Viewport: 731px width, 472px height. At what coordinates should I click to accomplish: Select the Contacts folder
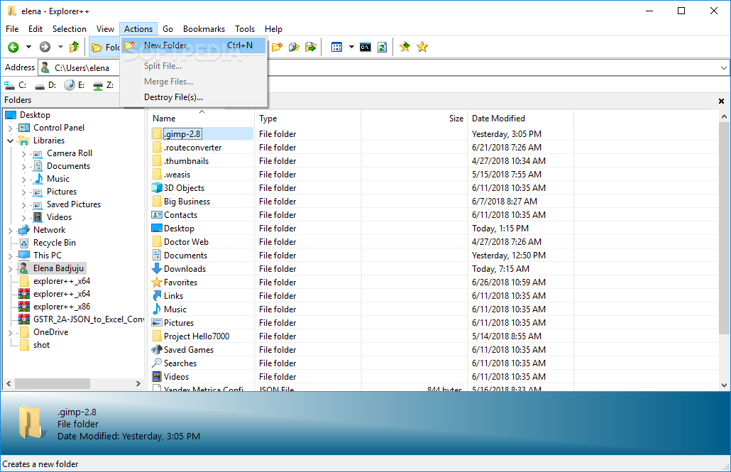click(x=180, y=215)
